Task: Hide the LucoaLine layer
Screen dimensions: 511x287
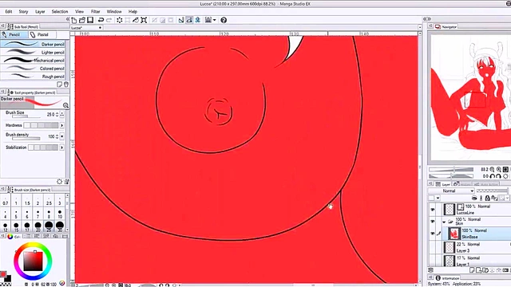Action: point(433,210)
